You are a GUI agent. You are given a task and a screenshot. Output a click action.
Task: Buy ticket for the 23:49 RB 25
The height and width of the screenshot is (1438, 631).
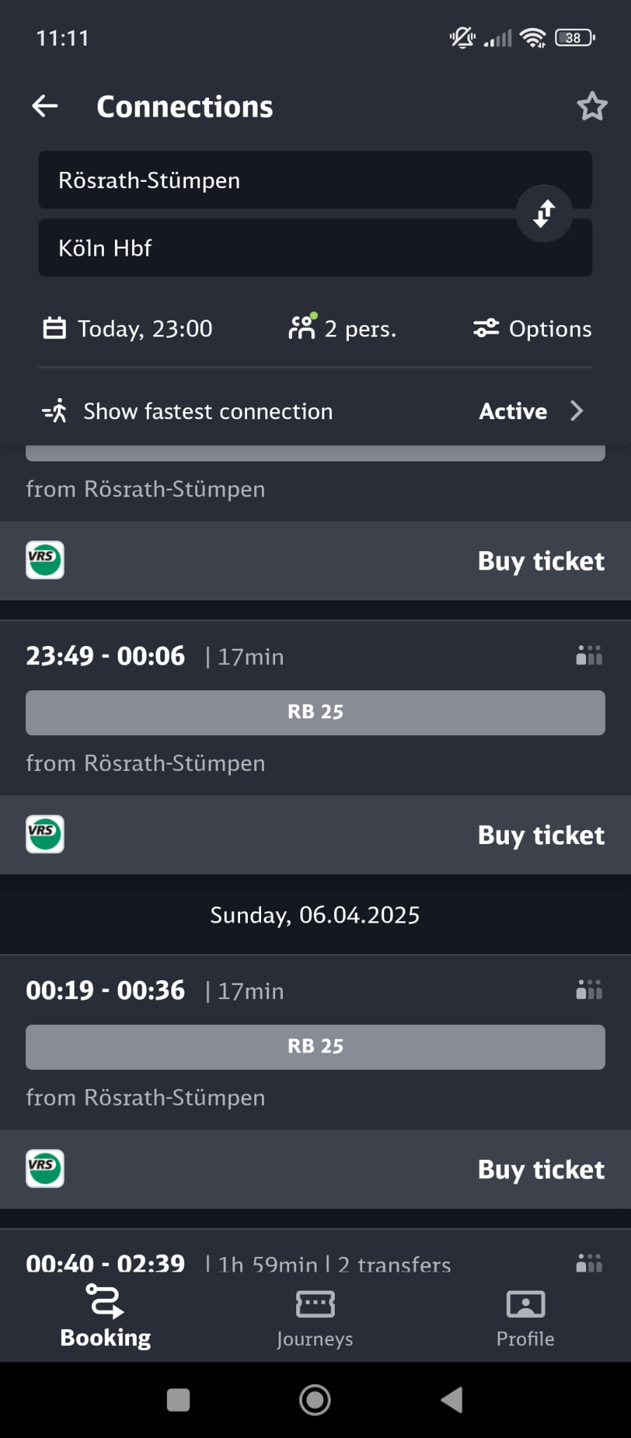click(x=540, y=835)
